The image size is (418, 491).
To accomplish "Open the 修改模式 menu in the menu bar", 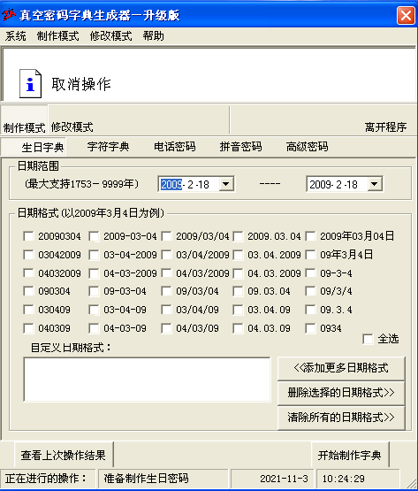I will click(110, 35).
